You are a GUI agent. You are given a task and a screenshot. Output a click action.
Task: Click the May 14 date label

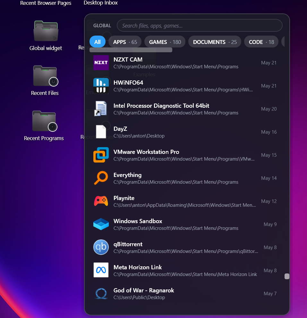[x=269, y=178]
